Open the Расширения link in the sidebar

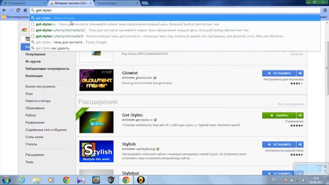34,155
